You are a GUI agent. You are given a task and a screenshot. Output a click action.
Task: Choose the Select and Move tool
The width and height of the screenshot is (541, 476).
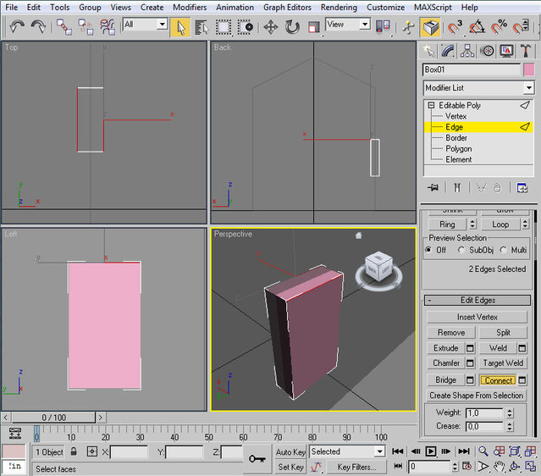pyautogui.click(x=271, y=26)
